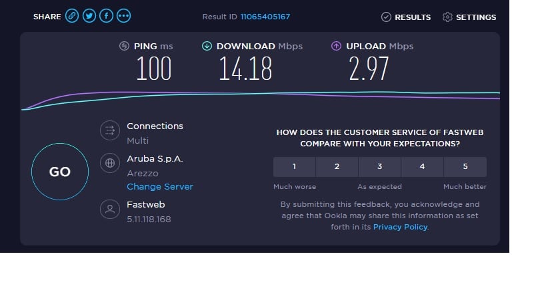
Task: Open more share options icon
Action: pyautogui.click(x=123, y=16)
